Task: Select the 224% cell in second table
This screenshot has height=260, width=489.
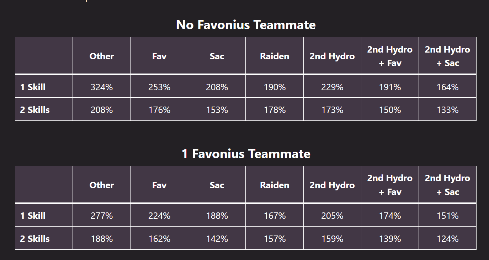Action: (159, 216)
